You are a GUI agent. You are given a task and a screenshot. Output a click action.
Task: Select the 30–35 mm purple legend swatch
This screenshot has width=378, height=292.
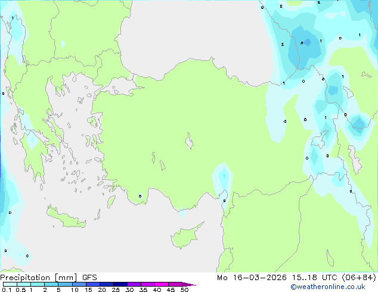[134, 284]
